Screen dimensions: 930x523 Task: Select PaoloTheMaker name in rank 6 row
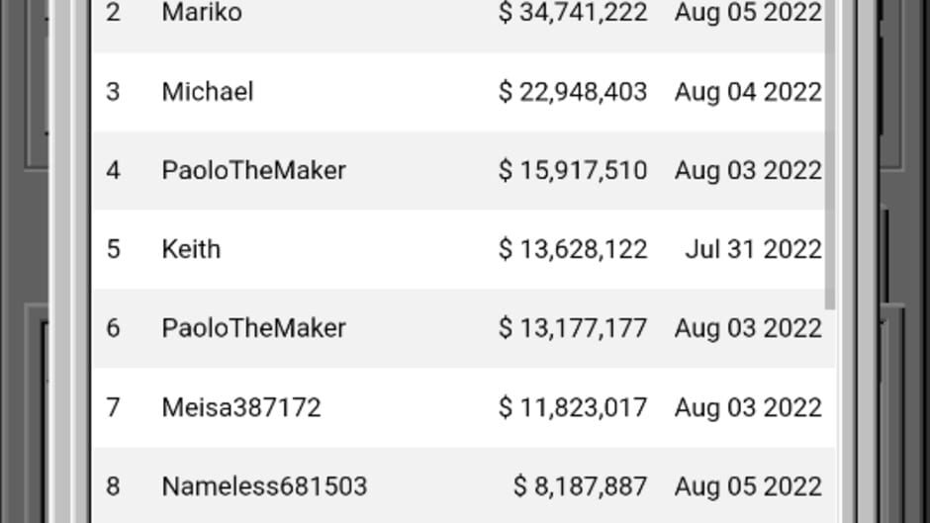pos(254,328)
